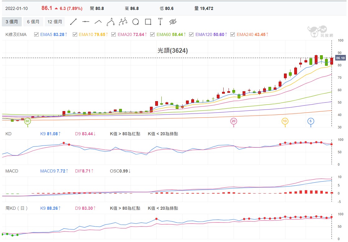The image size is (348, 242).
Task: Select the trend line drawing tool
Action: point(73,22)
